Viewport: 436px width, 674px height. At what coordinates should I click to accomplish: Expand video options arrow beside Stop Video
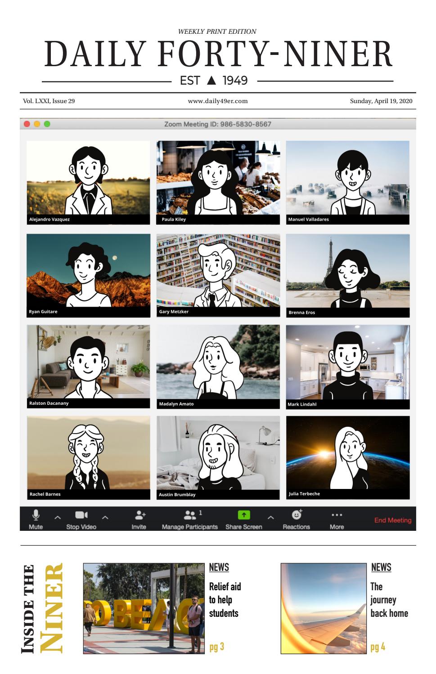pos(105,518)
